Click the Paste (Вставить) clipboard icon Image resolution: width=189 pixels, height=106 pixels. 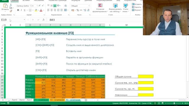[5, 6]
